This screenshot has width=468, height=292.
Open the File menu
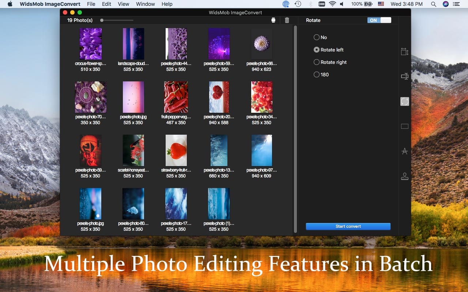point(91,4)
